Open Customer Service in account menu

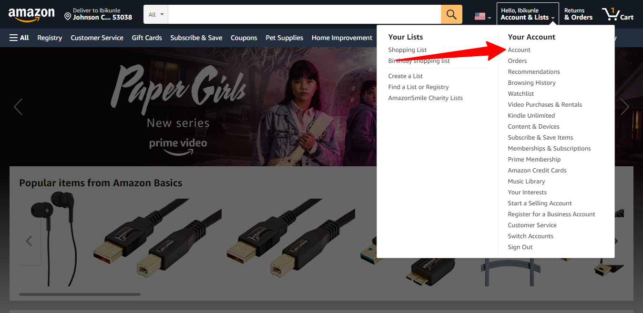[x=532, y=225]
